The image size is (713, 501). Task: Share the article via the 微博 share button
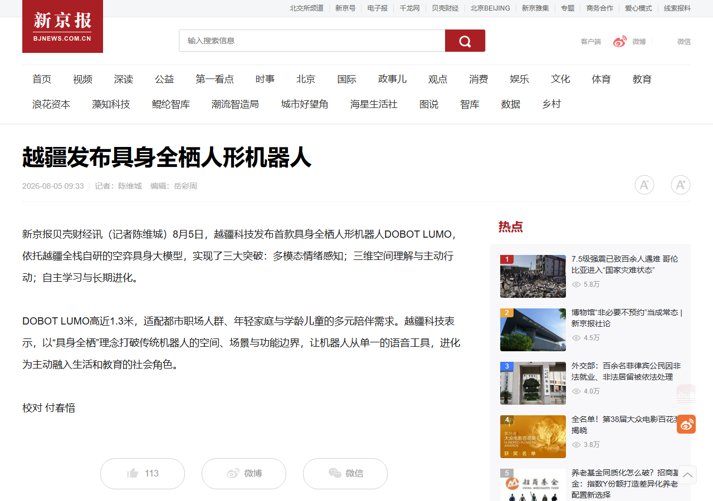244,474
